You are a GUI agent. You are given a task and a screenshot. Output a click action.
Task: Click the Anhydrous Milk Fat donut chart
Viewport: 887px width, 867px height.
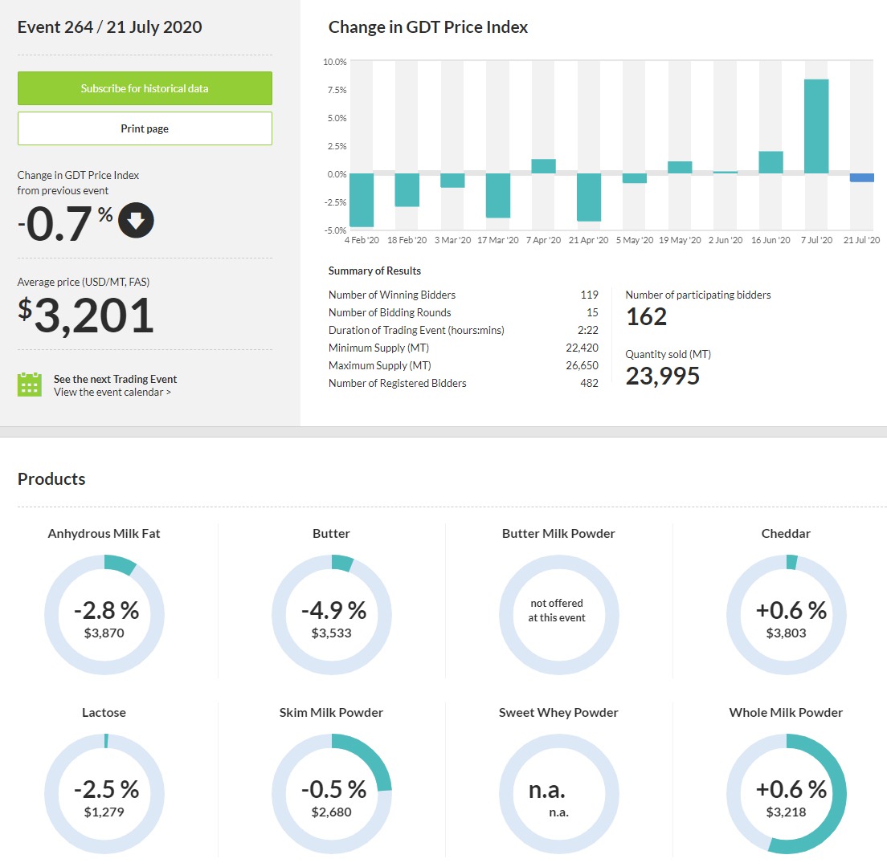104,614
